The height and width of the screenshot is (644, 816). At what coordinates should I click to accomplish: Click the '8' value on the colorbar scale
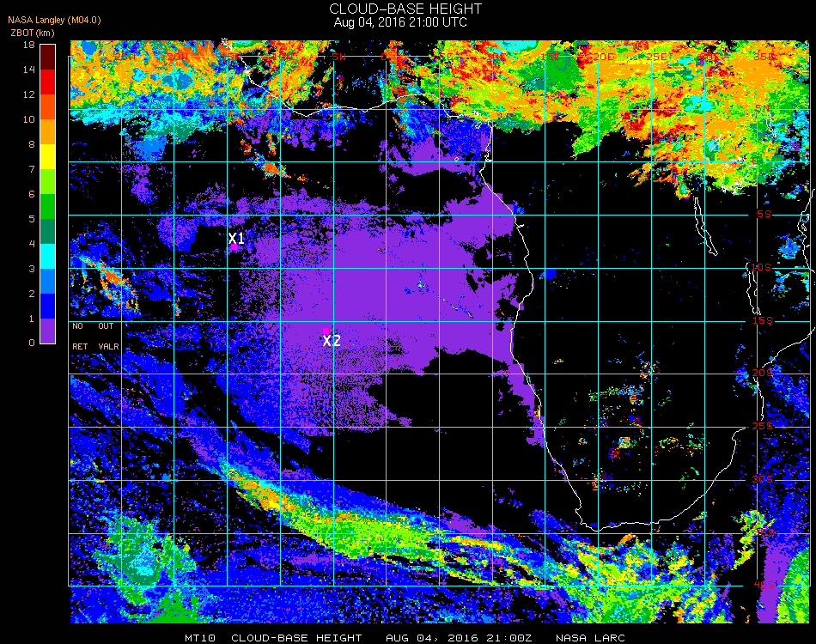(31, 144)
